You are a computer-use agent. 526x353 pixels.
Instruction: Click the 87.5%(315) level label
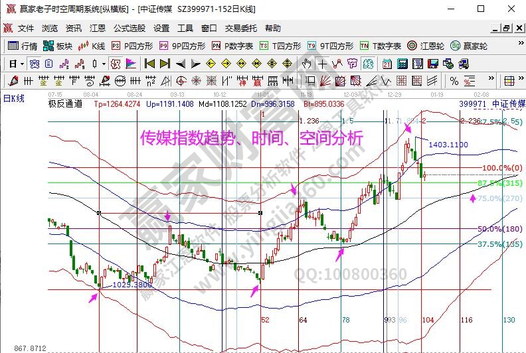pos(500,183)
